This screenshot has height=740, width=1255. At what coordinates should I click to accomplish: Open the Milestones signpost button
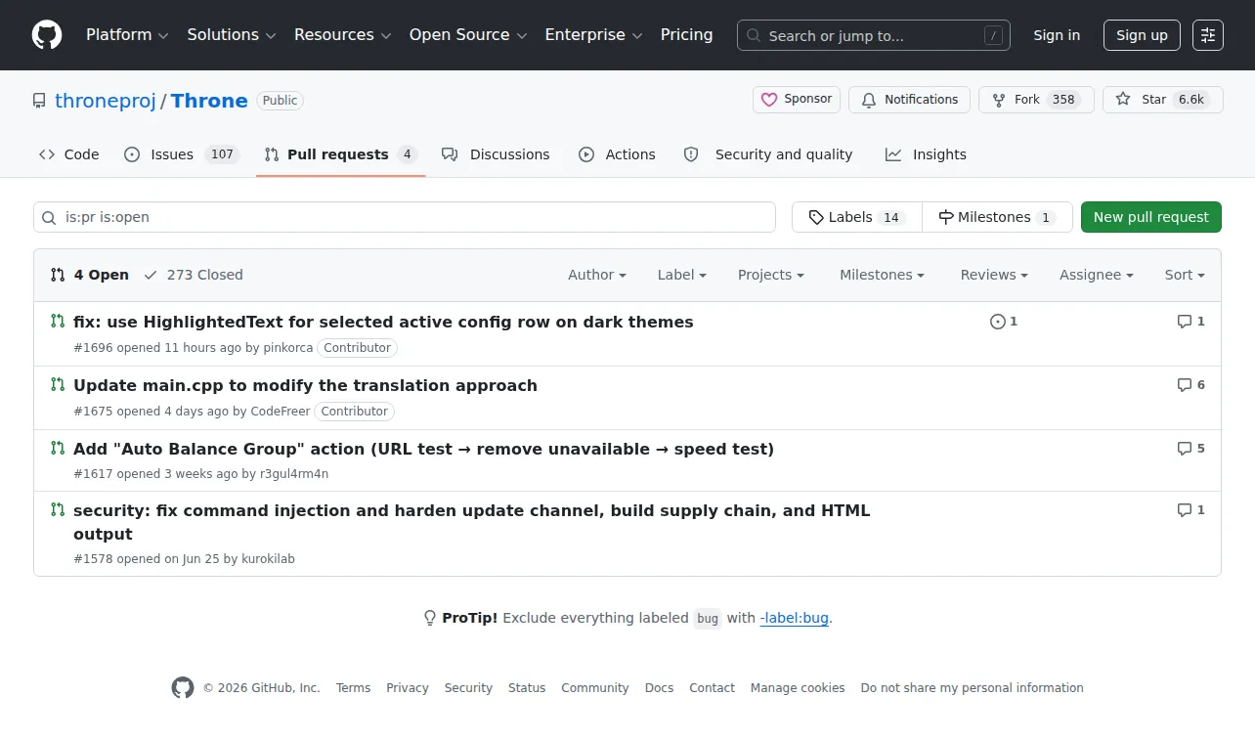tap(997, 217)
